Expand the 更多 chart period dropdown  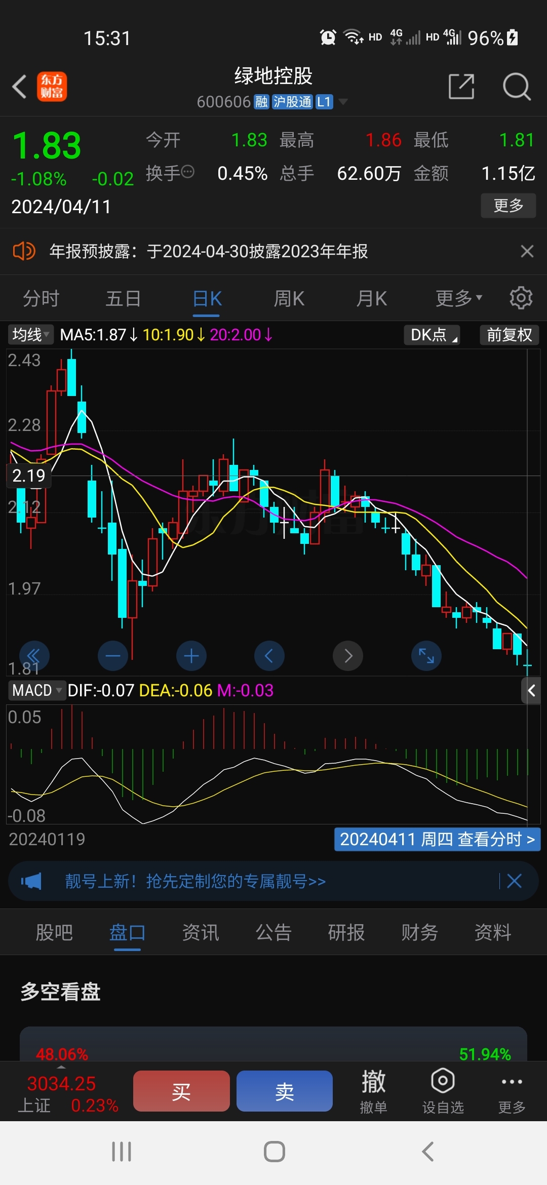(x=459, y=299)
